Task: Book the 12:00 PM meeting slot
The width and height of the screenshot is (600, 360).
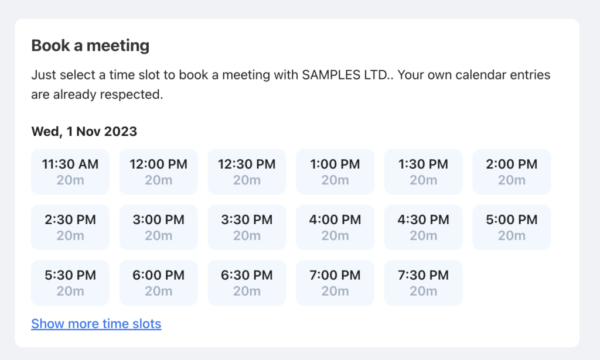Action: (x=159, y=172)
